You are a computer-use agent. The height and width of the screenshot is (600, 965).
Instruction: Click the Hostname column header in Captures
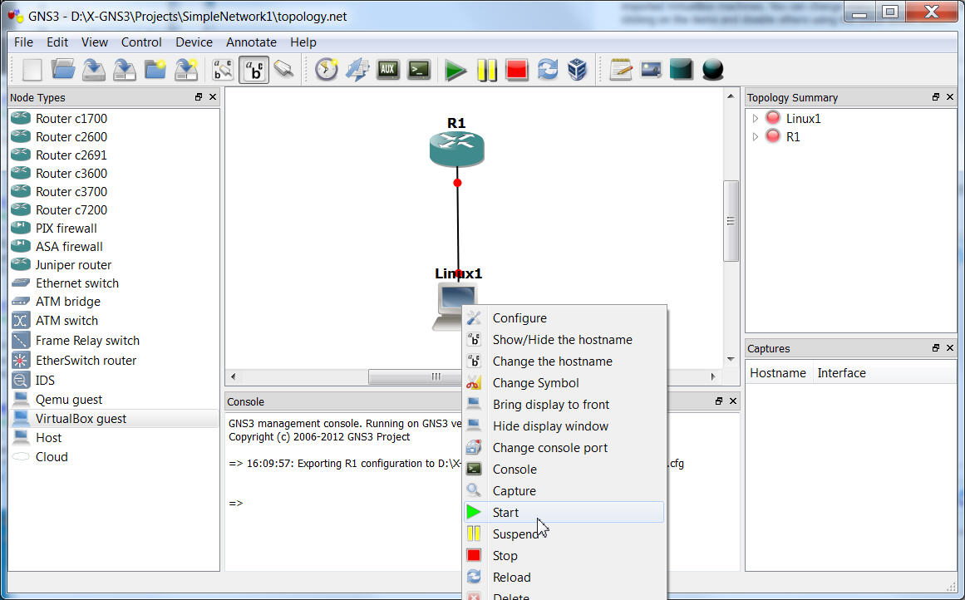click(x=778, y=373)
